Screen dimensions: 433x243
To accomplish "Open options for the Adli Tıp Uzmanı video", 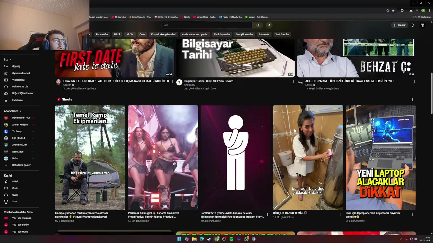I will point(414,81).
